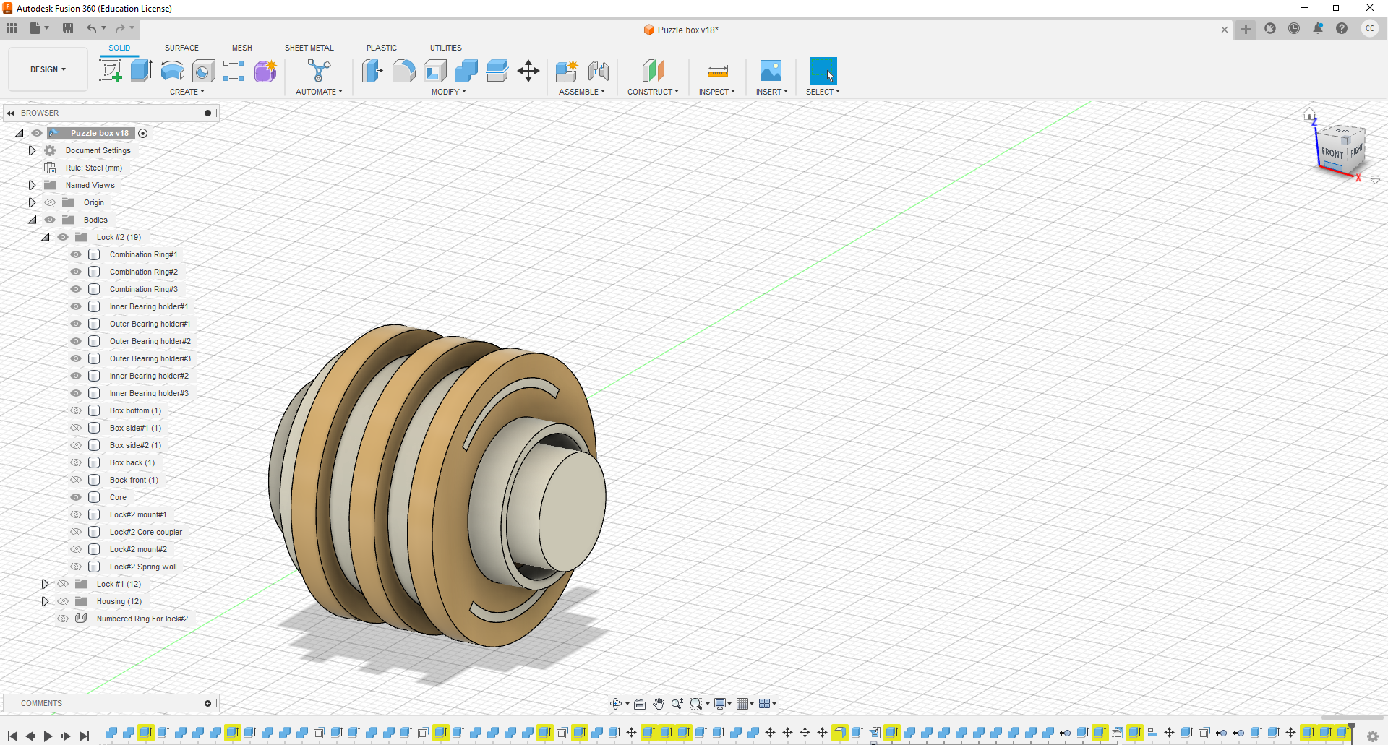The height and width of the screenshot is (745, 1388).
Task: Click the Home icon near the ViewCube
Action: pyautogui.click(x=1310, y=113)
